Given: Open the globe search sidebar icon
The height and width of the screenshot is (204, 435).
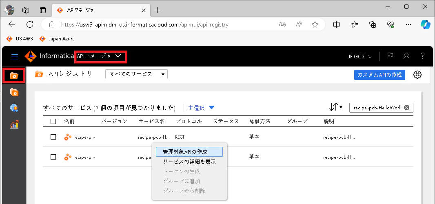Looking at the screenshot, I should coord(14,108).
